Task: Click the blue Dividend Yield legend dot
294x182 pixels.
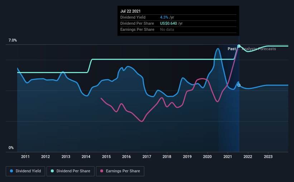Action: [x=11, y=171]
